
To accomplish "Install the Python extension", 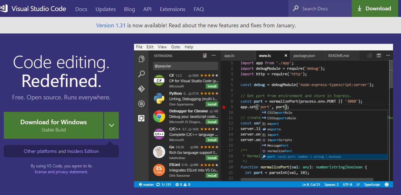I will pyautogui.click(x=212, y=104).
